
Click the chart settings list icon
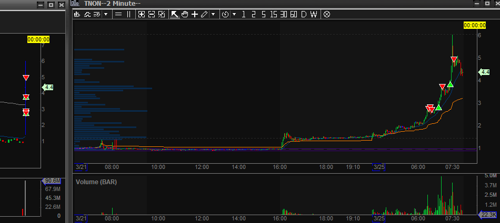pos(97,14)
